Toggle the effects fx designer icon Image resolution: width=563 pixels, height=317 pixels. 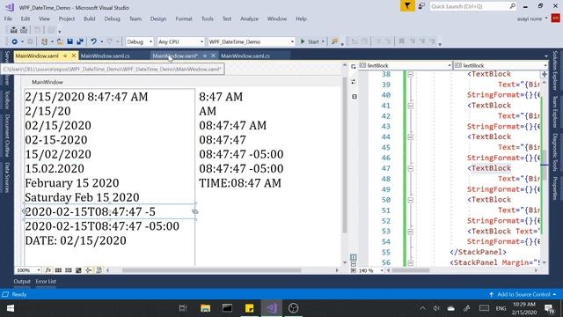tap(48, 270)
